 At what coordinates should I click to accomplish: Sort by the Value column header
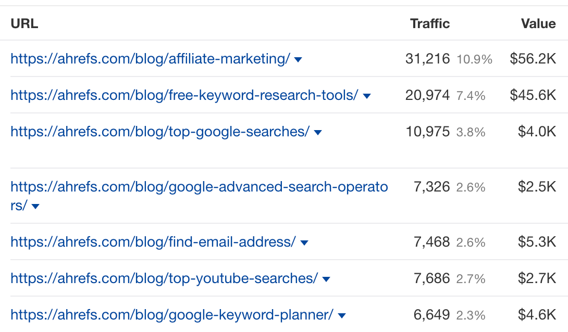coord(538,24)
